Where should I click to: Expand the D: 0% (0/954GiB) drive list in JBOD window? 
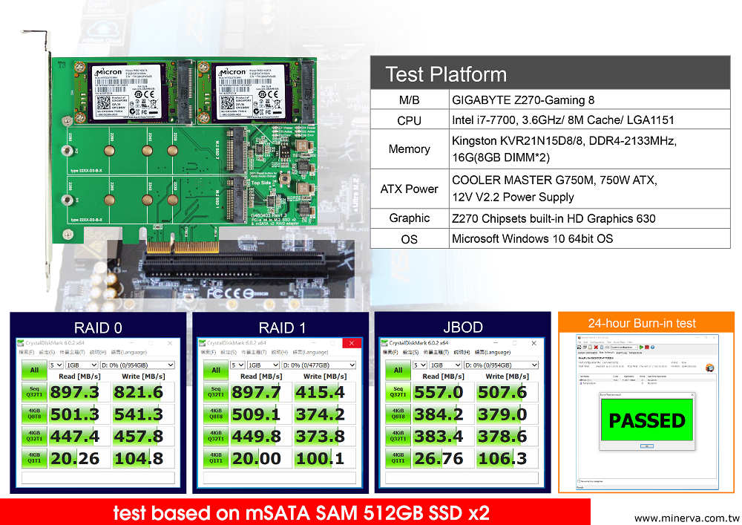click(x=501, y=365)
